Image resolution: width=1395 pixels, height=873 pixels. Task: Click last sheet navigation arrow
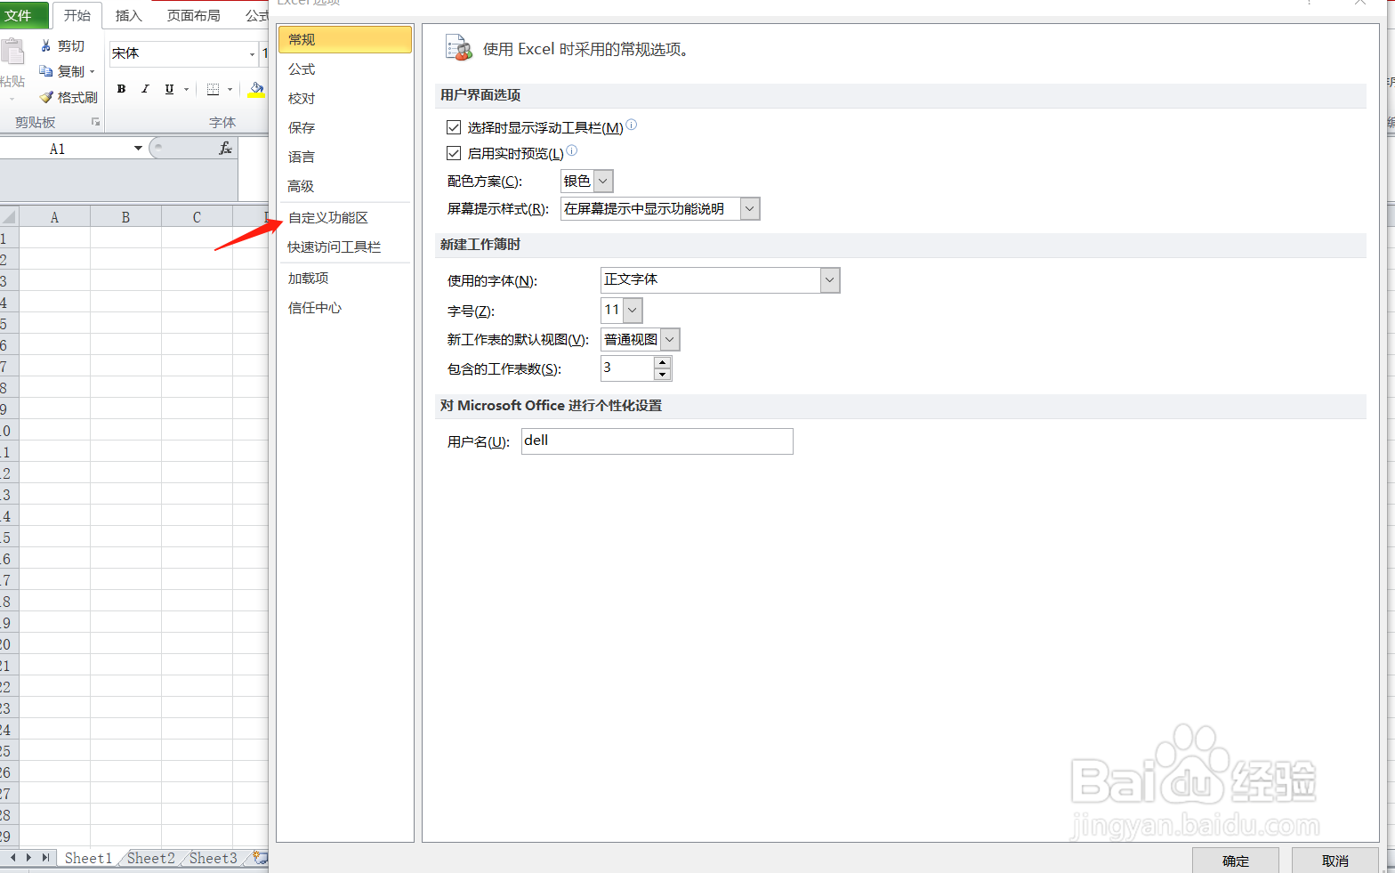tap(45, 858)
